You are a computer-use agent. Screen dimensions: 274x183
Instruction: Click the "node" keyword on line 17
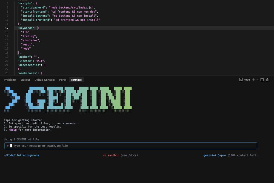[26, 48]
